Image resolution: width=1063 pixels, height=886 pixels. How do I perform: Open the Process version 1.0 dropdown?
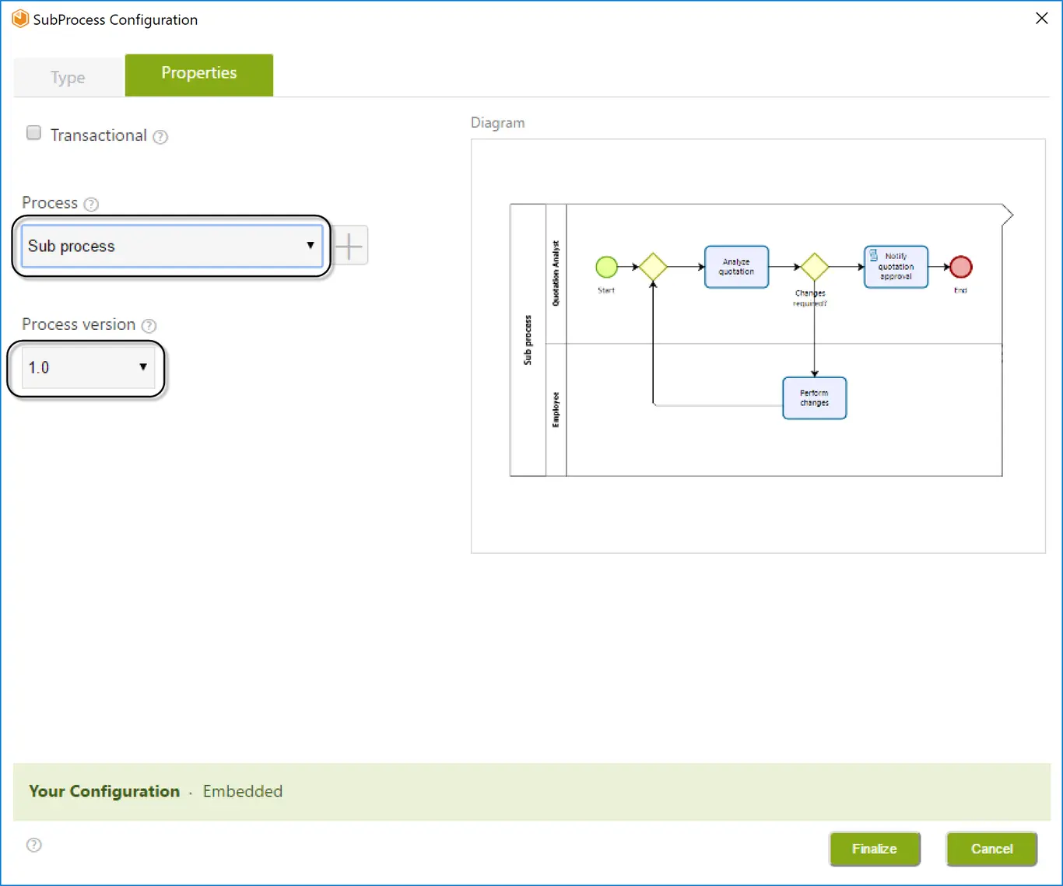tap(88, 367)
